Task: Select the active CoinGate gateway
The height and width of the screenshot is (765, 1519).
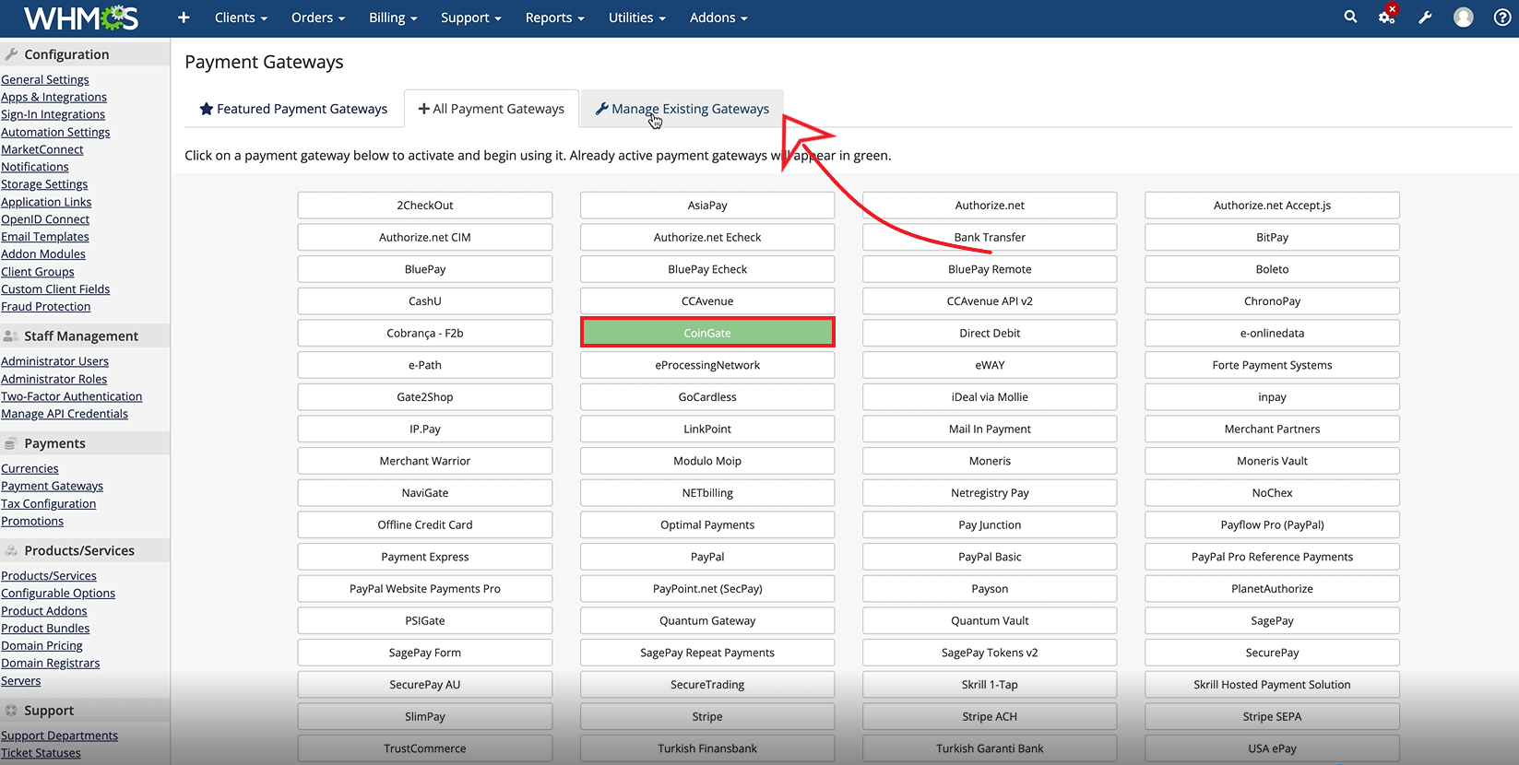Action: coord(707,333)
